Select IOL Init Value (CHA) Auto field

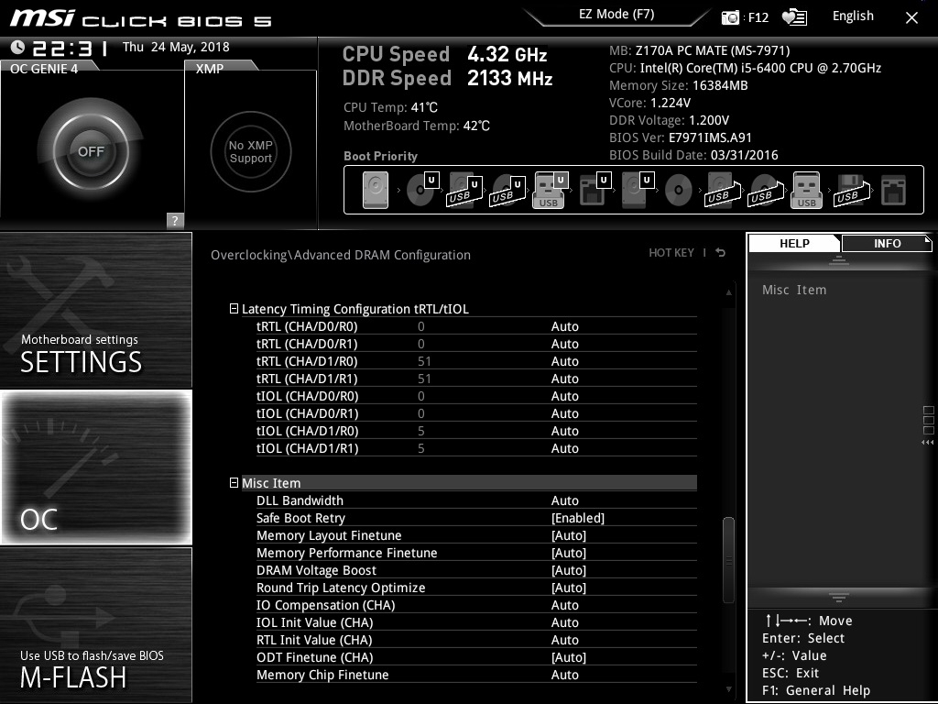point(564,622)
